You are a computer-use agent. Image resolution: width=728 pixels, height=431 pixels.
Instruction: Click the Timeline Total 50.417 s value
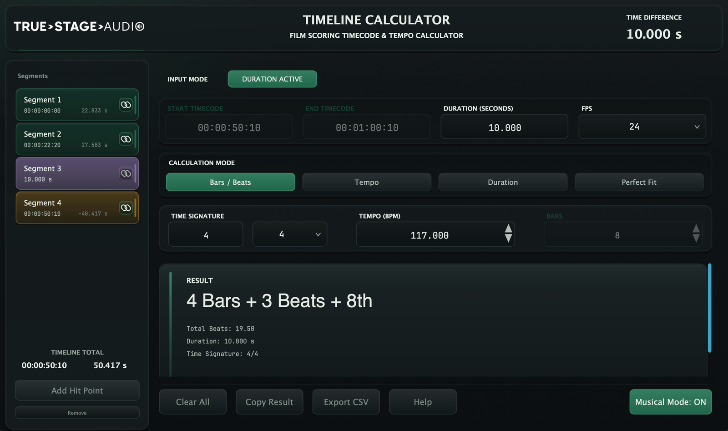(110, 365)
